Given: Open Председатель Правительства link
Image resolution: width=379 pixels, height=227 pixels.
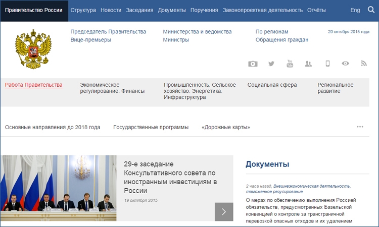Looking at the screenshot, I should (108, 32).
